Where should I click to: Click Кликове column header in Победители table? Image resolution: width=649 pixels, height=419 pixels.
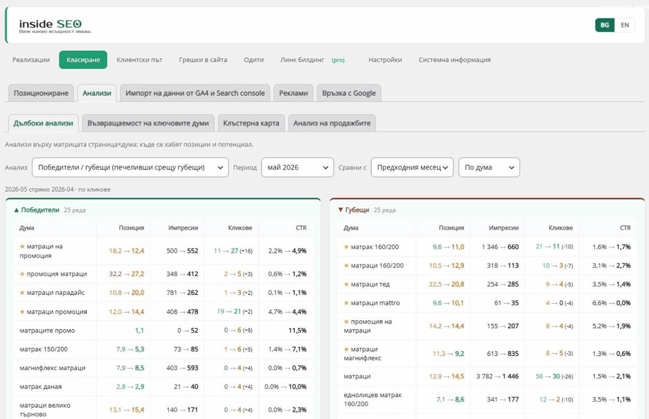coord(240,228)
